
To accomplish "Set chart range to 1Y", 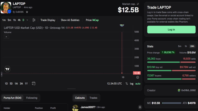I will coord(26,84).
